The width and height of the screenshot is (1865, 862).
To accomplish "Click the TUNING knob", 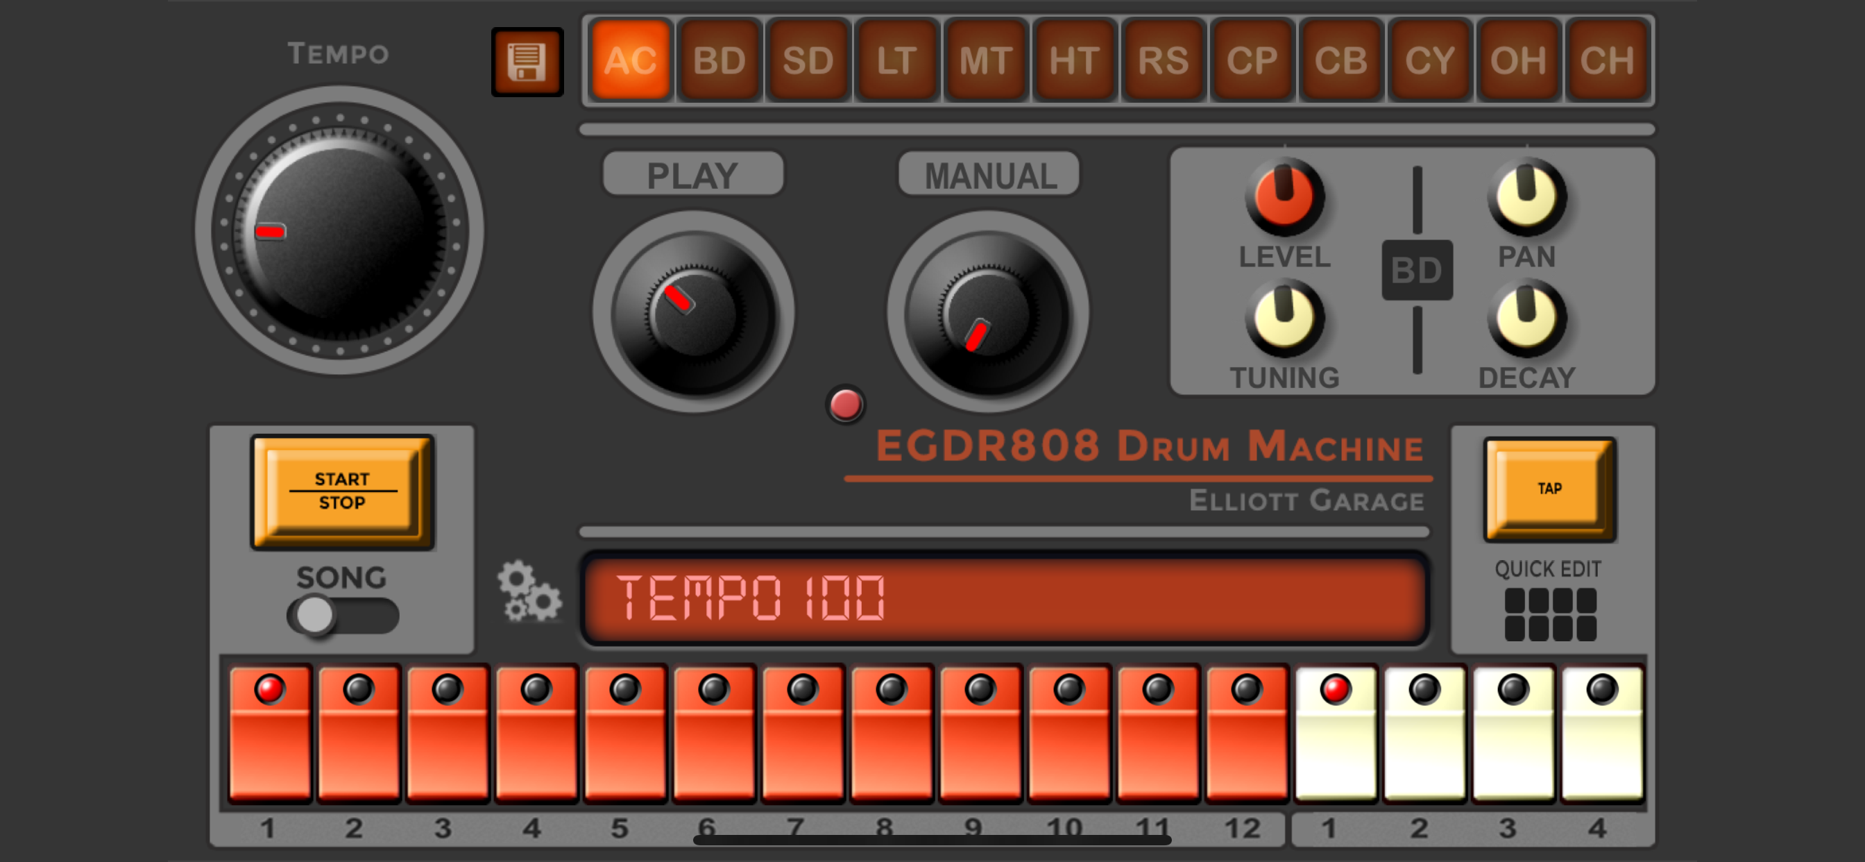I will point(1284,319).
